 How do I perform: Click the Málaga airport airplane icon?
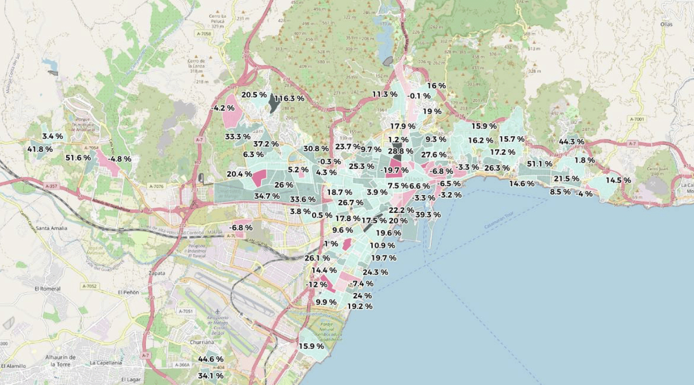pos(216,311)
